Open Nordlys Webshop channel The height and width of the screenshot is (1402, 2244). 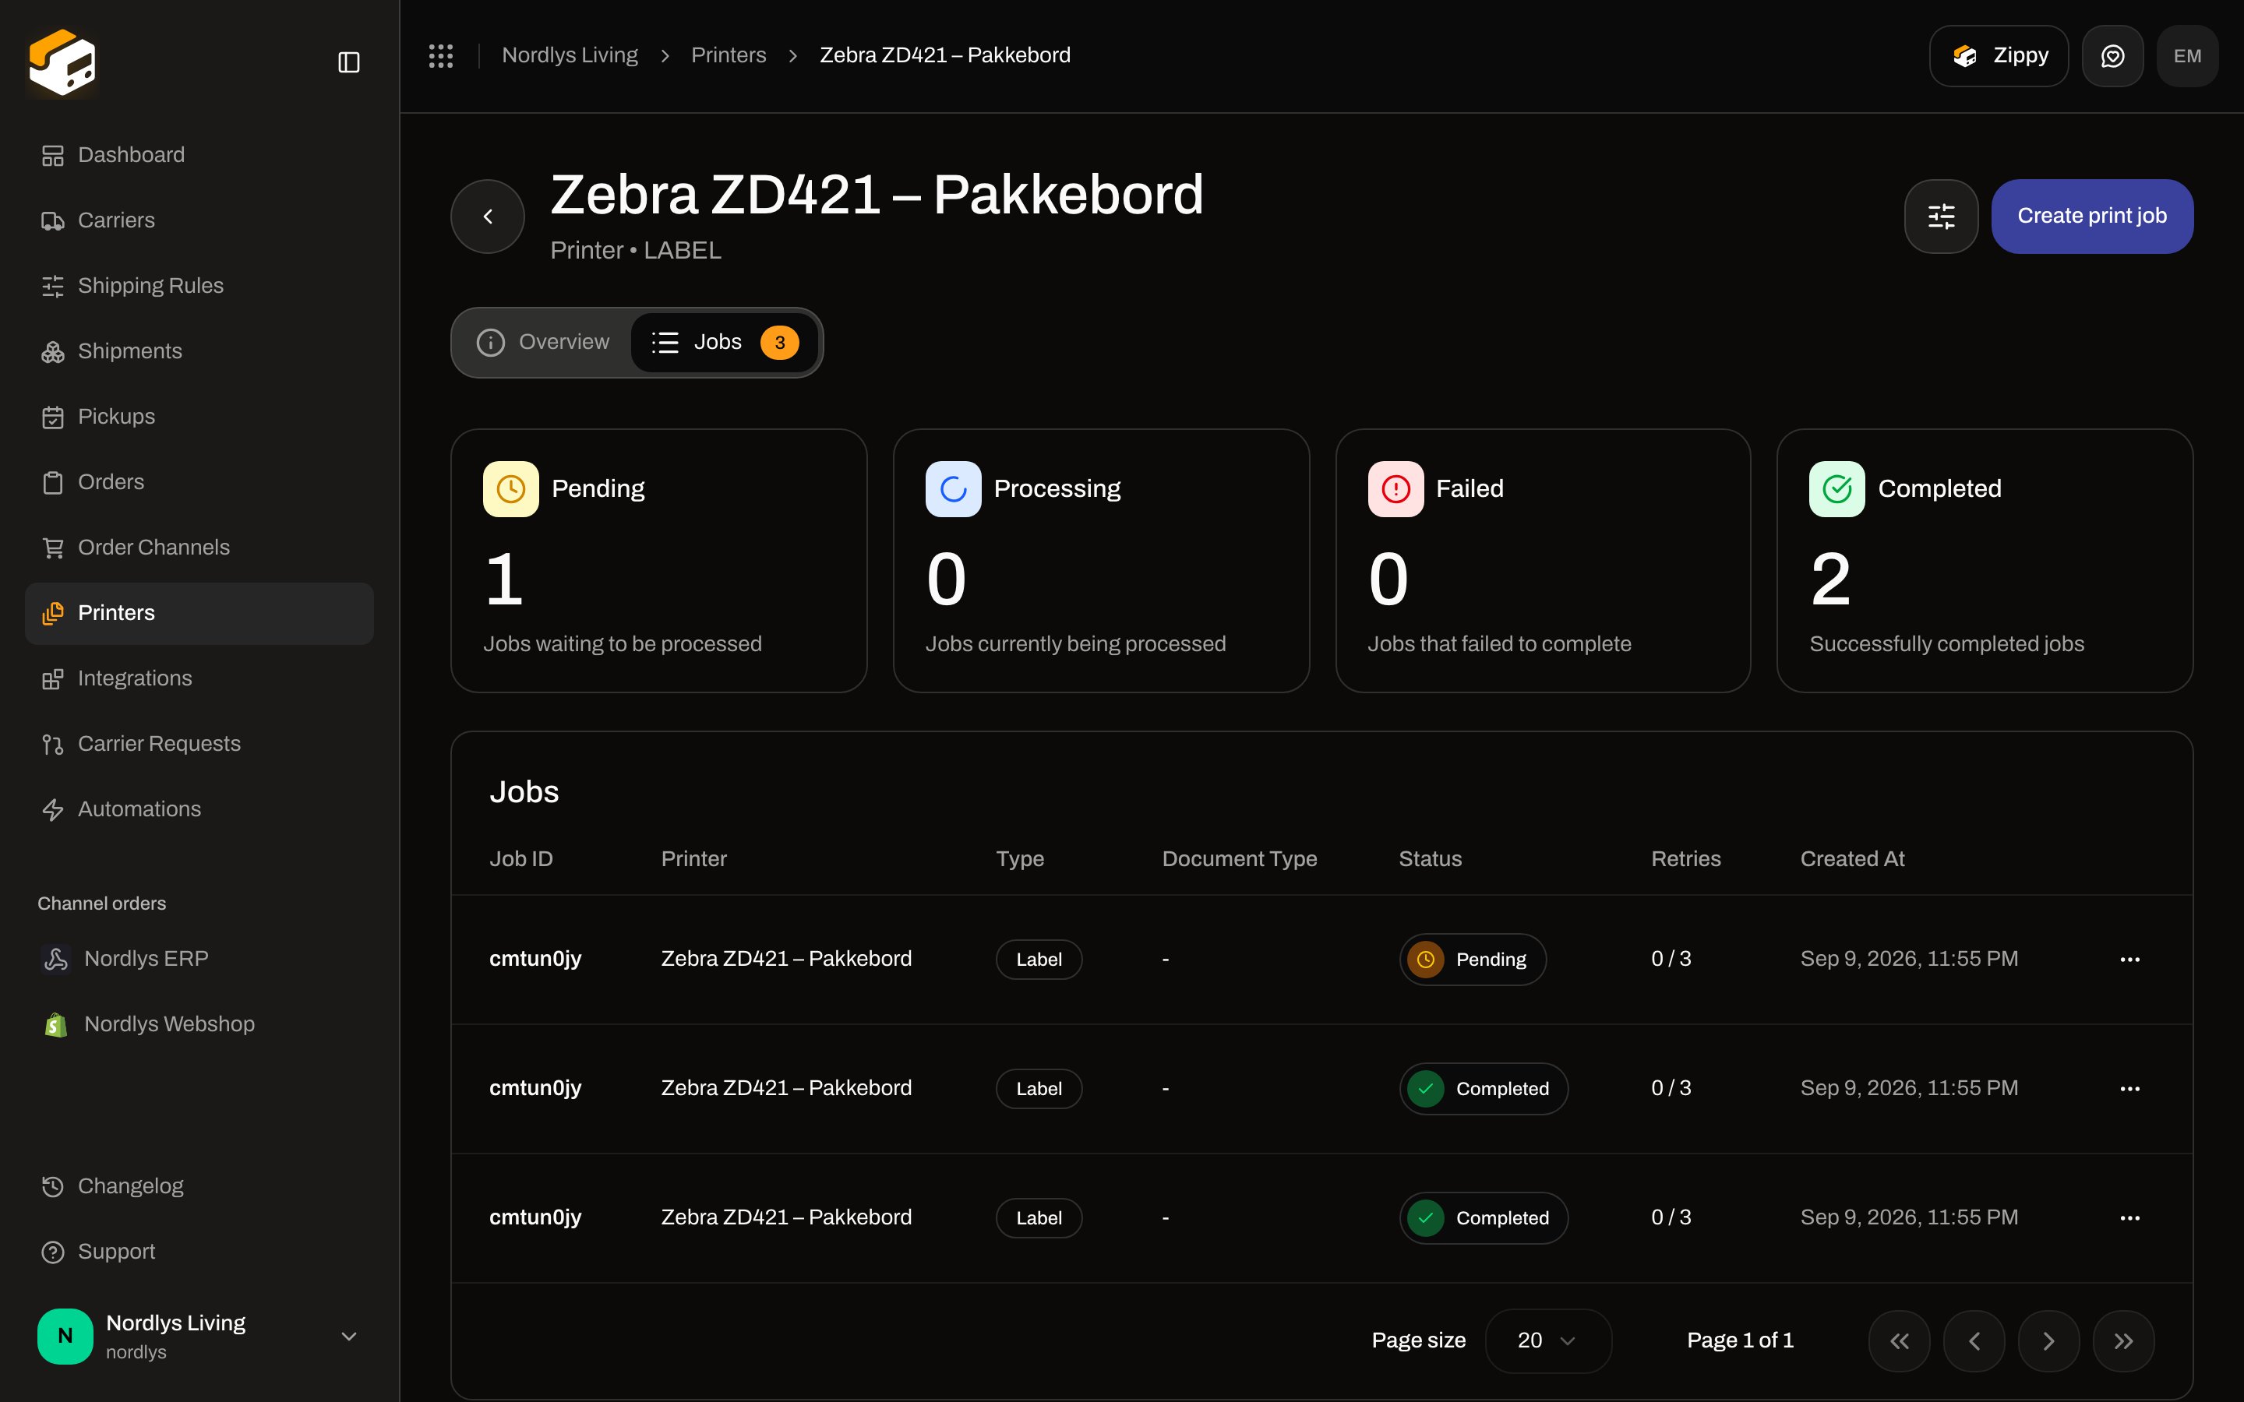pos(199,1023)
